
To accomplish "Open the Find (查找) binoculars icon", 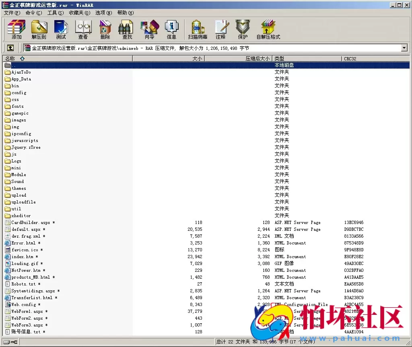I will [127, 29].
